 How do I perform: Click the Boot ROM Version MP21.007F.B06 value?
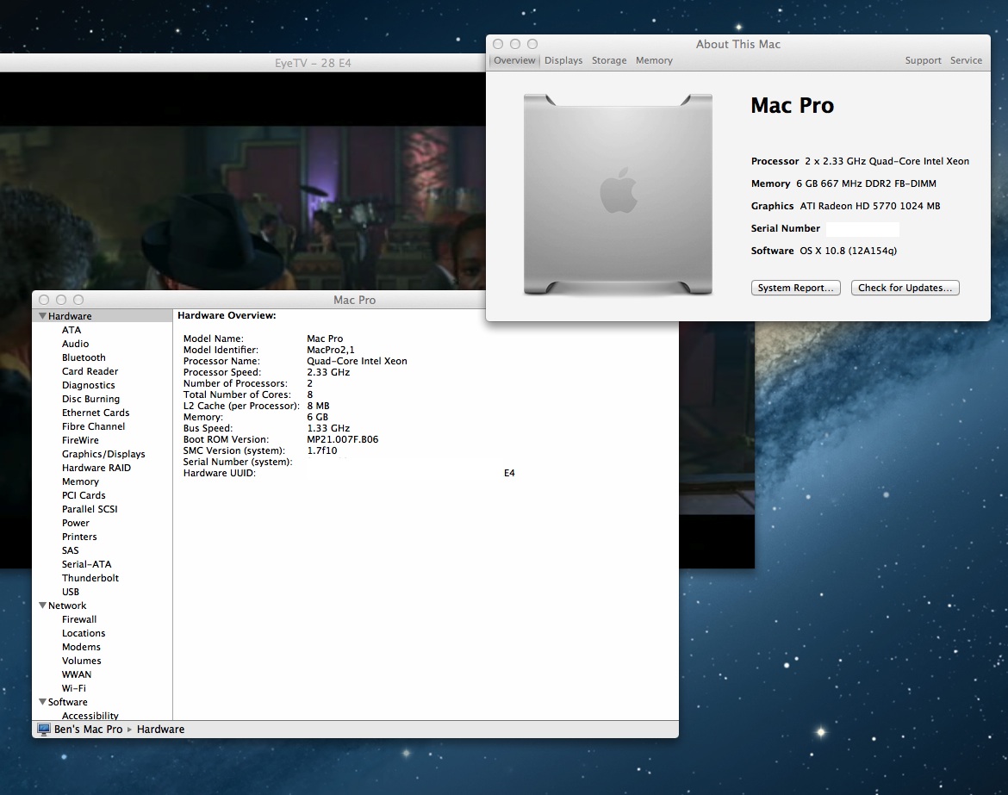pyautogui.click(x=343, y=439)
